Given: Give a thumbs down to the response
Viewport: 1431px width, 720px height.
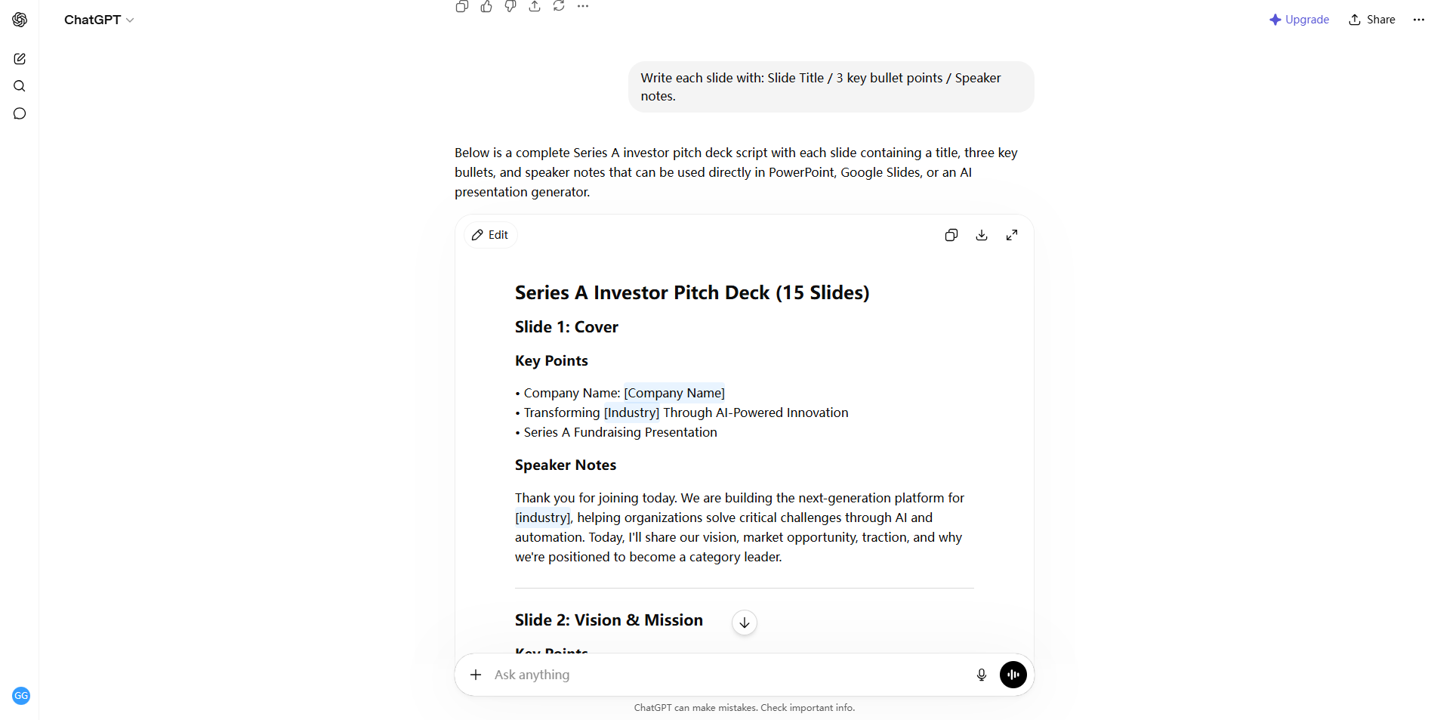Looking at the screenshot, I should [510, 6].
